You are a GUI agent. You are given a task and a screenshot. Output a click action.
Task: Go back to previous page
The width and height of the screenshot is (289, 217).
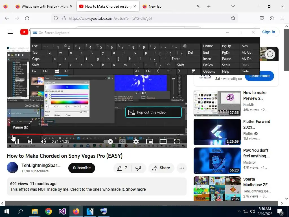7,18
